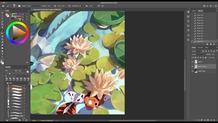Open the Adjustments panel icon in dock
This screenshot has width=218, height=123.
[188, 12]
